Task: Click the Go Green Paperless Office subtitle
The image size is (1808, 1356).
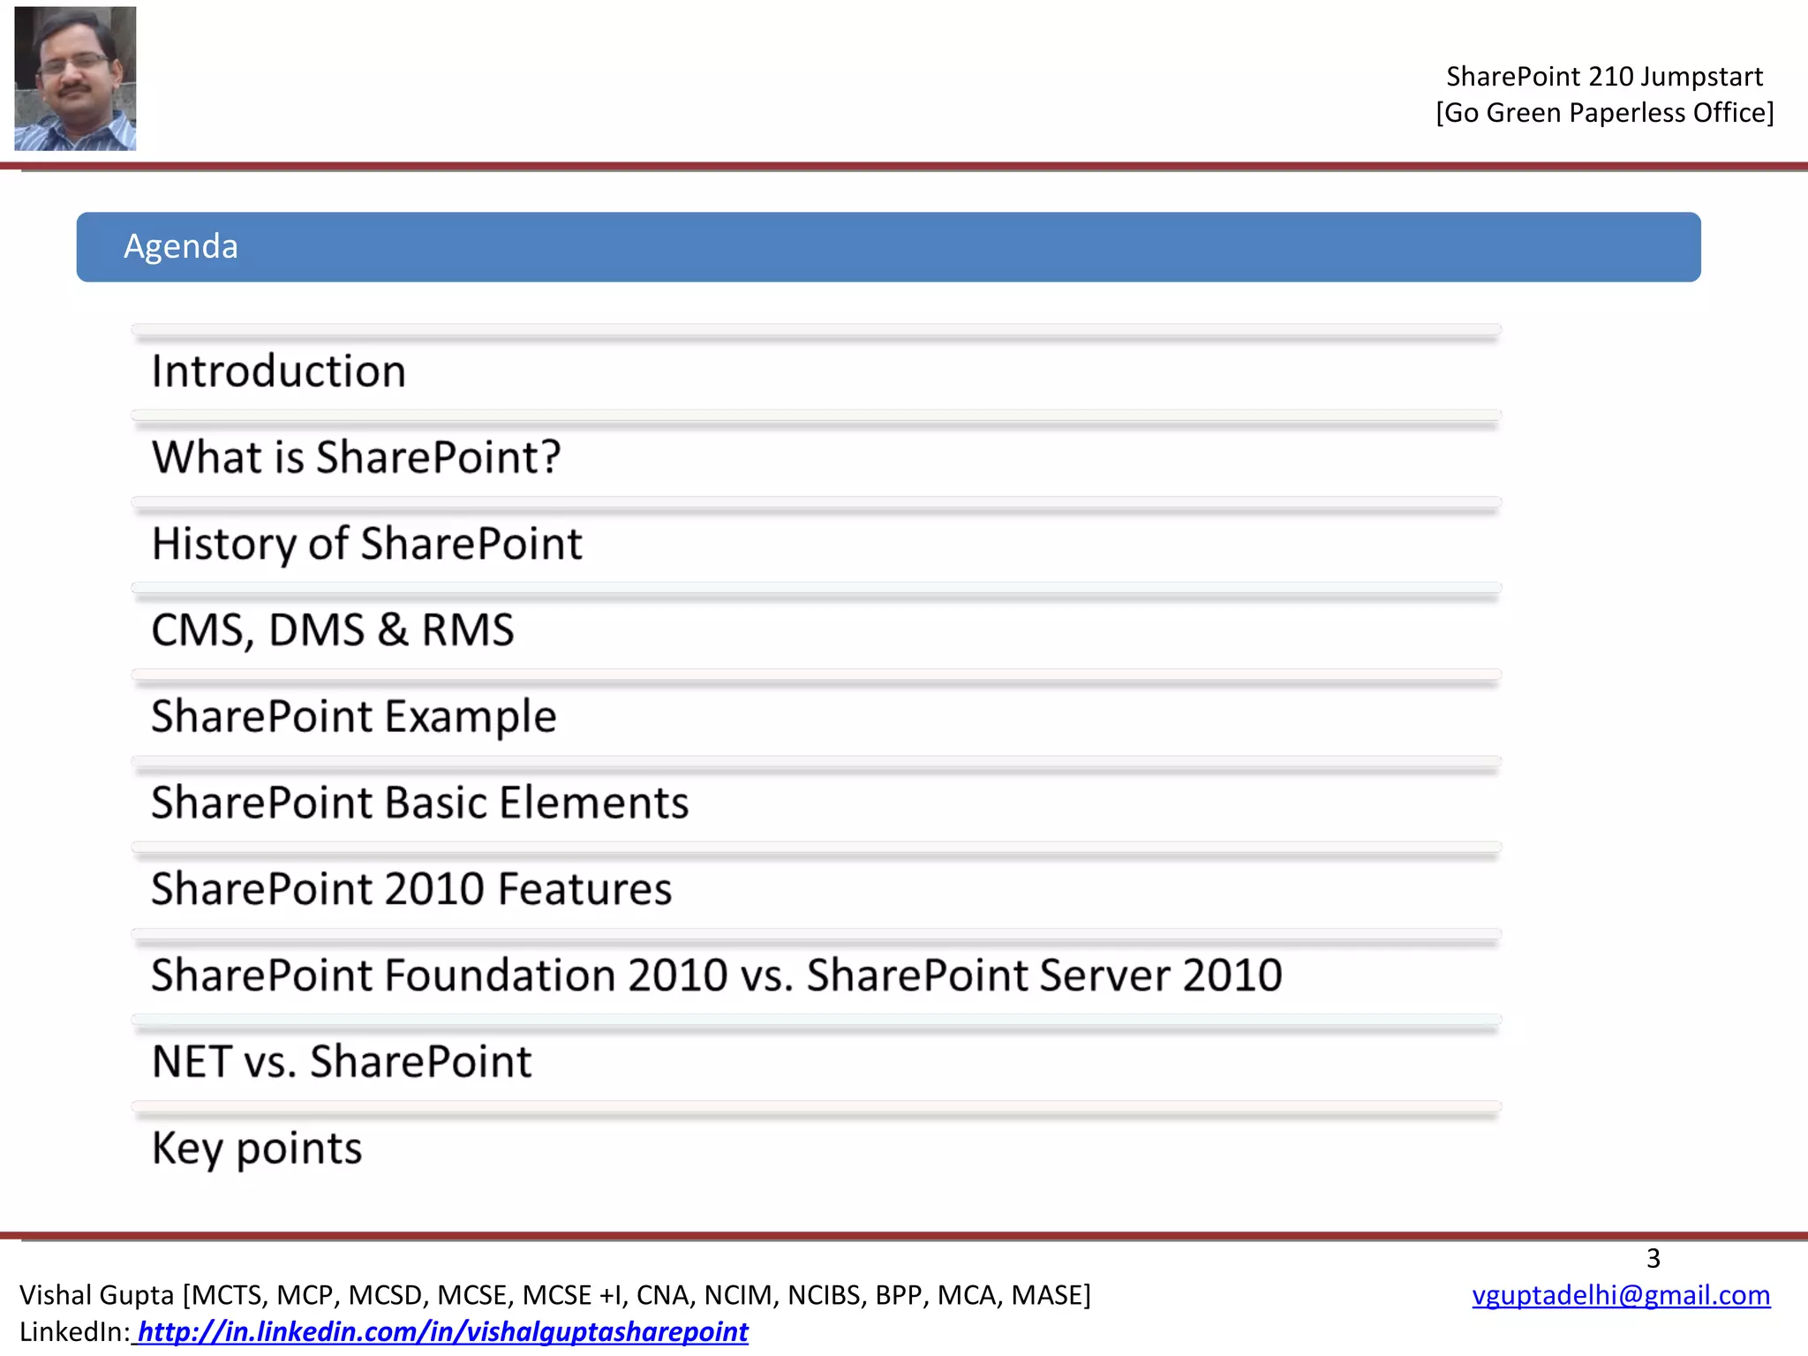Action: 1604,113
